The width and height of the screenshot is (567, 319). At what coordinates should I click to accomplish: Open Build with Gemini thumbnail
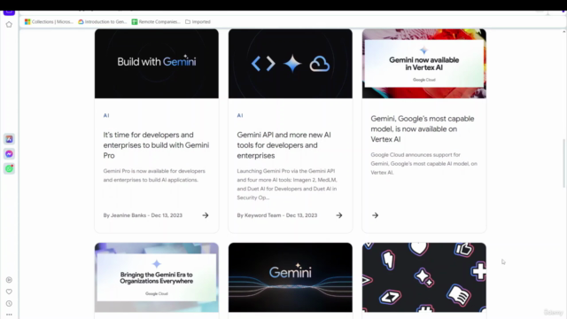tap(157, 64)
